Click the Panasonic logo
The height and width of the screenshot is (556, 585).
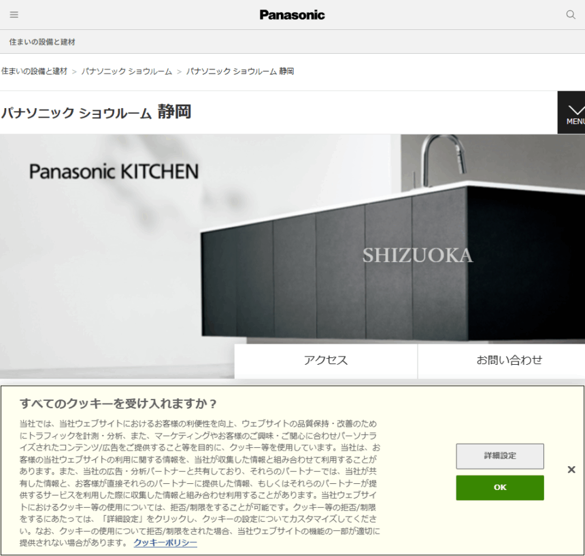click(292, 15)
